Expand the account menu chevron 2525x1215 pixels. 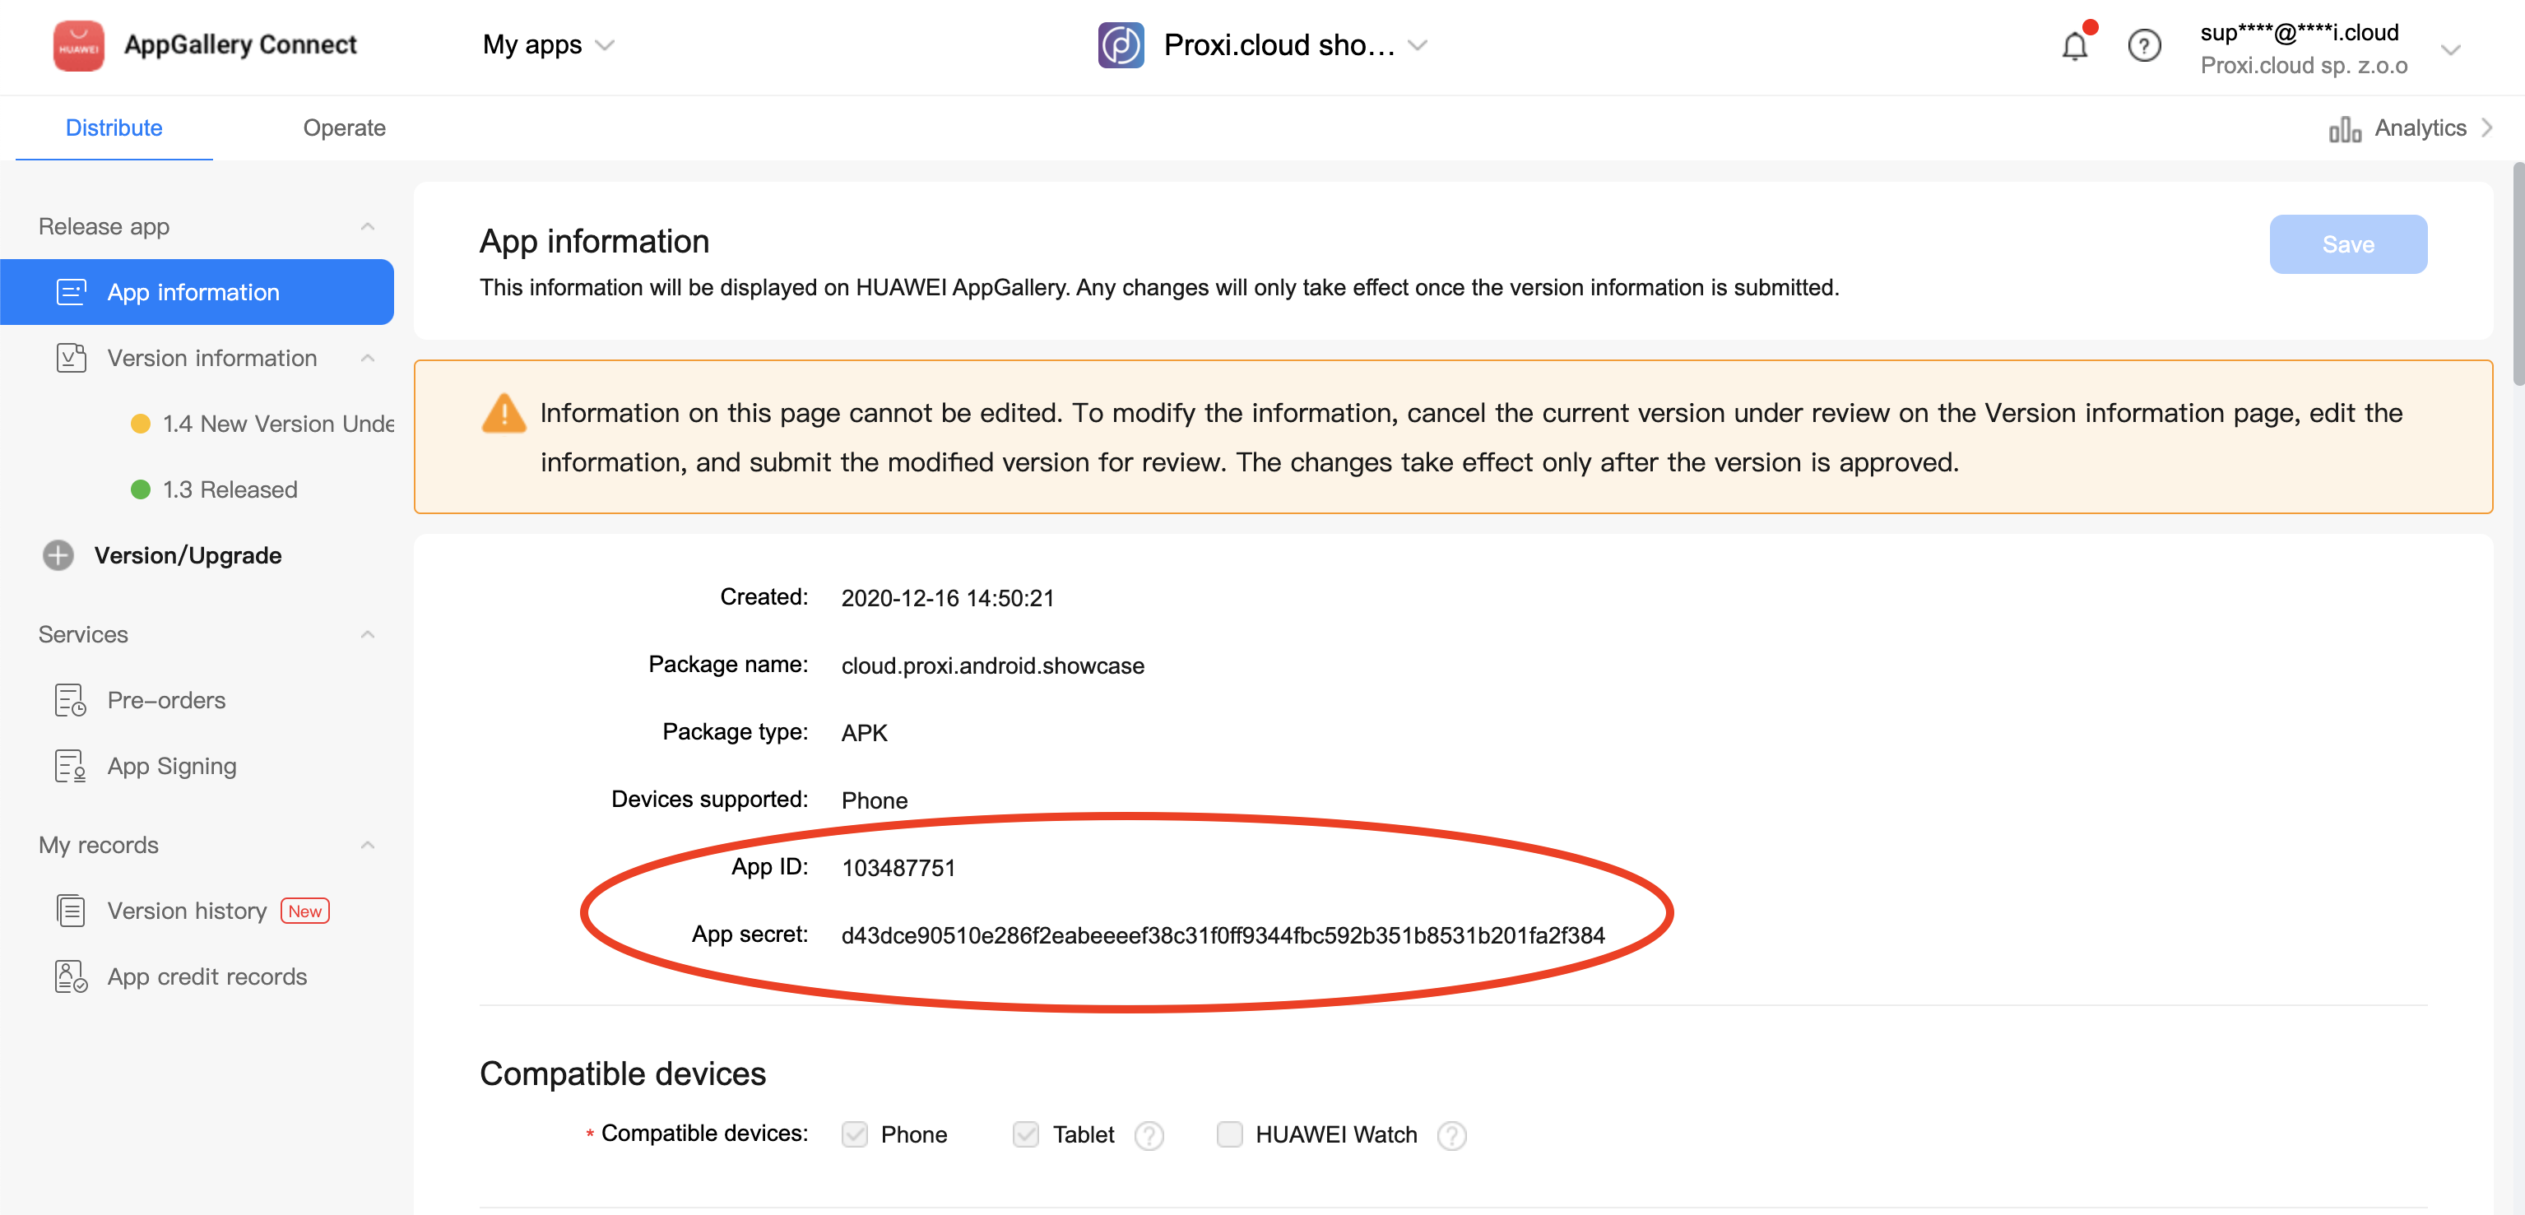pyautogui.click(x=2450, y=49)
